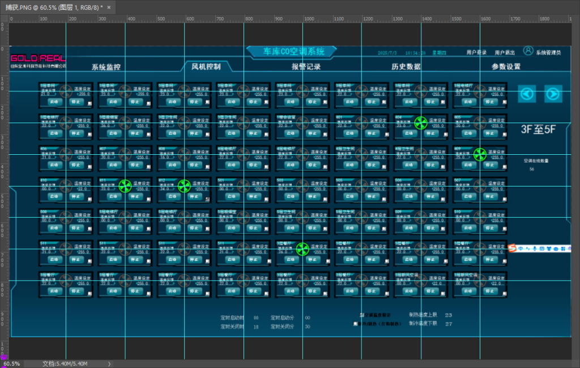Click the green running fan in panel 411

tap(125, 186)
